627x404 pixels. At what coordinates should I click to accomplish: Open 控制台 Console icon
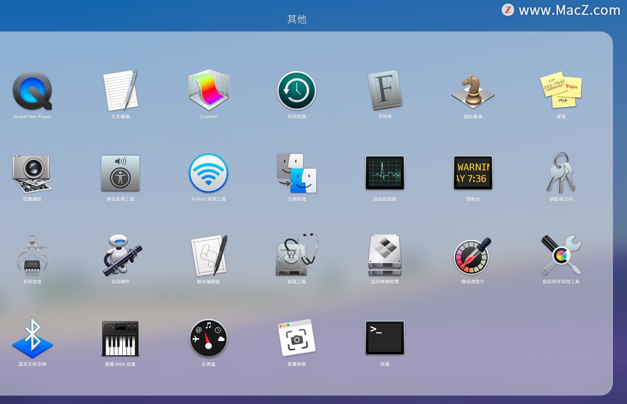473,173
